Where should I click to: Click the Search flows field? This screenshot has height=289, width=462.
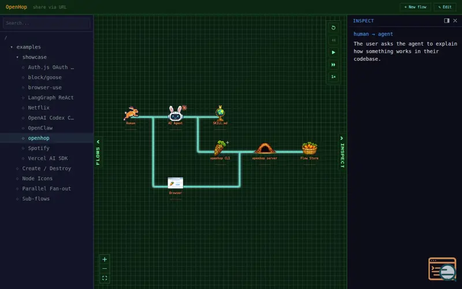coord(47,23)
